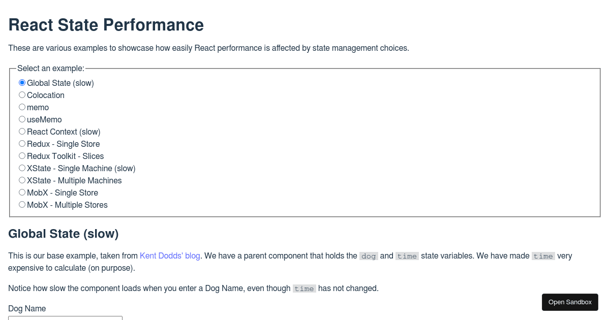Select XState - Single Machine (slow)
610x320 pixels.
click(22, 168)
